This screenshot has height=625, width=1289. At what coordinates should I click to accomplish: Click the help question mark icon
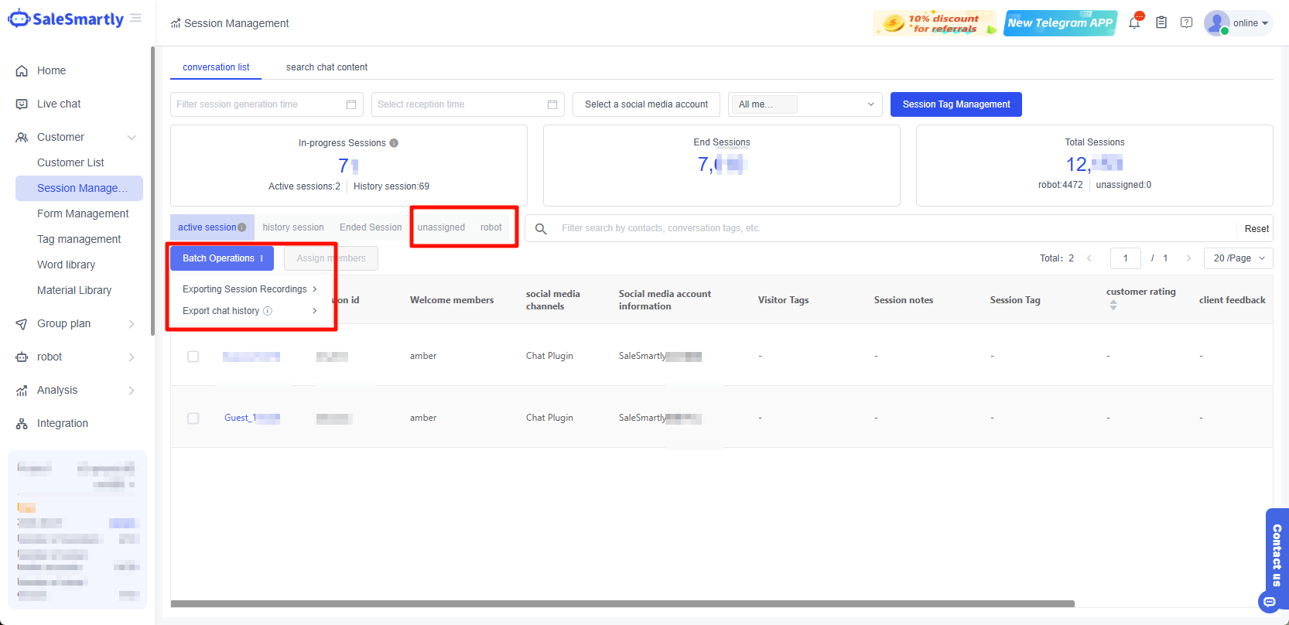point(1186,23)
